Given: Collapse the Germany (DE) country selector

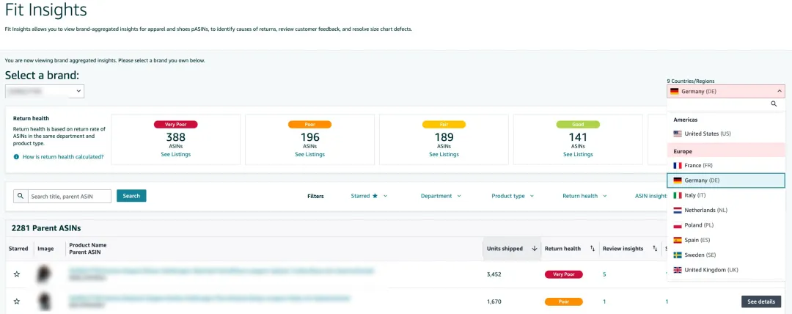Looking at the screenshot, I should click(x=779, y=92).
